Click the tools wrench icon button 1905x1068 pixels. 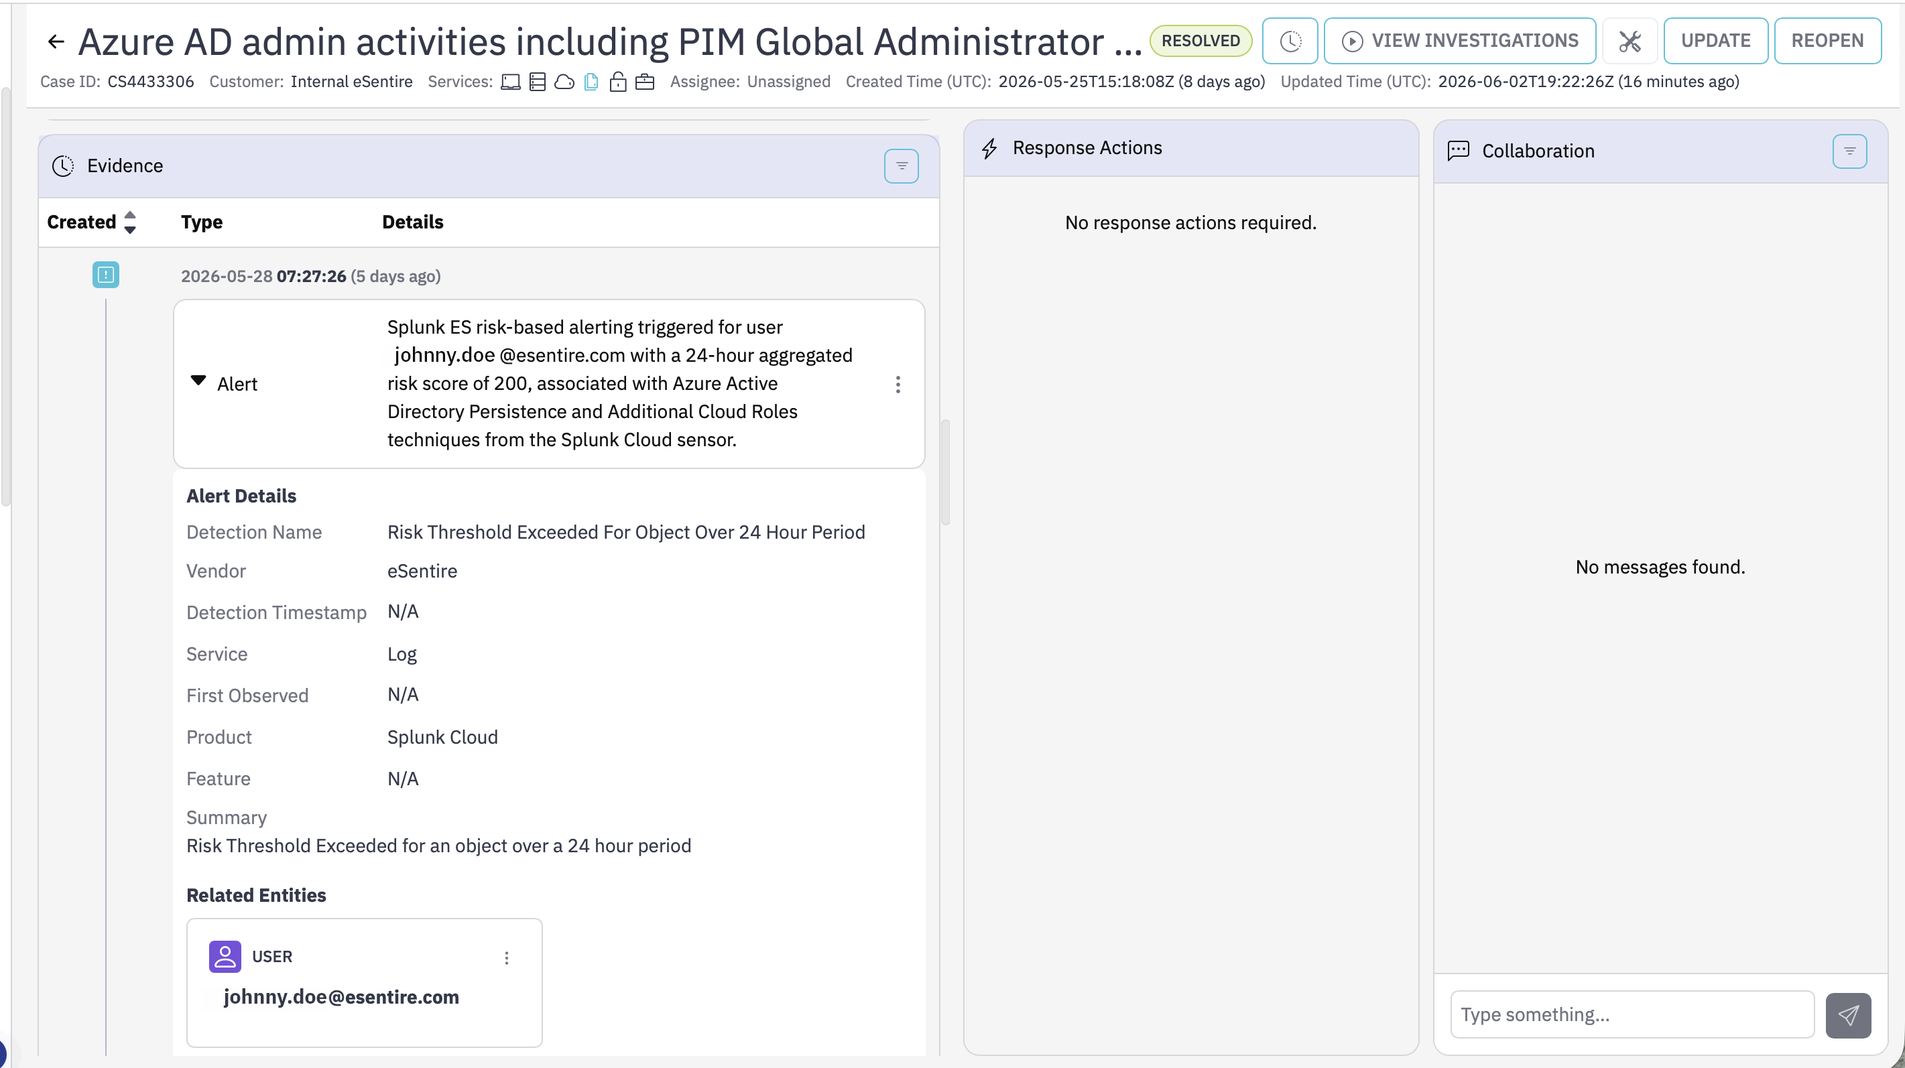[x=1629, y=41]
